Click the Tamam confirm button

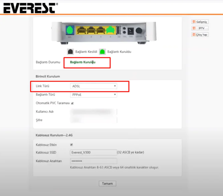[107, 184]
